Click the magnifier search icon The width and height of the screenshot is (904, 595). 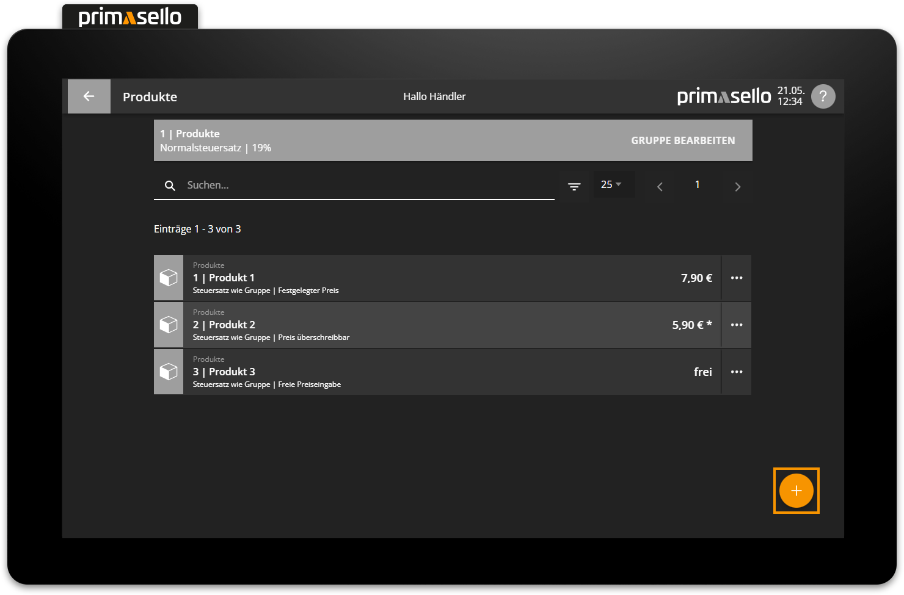(170, 186)
